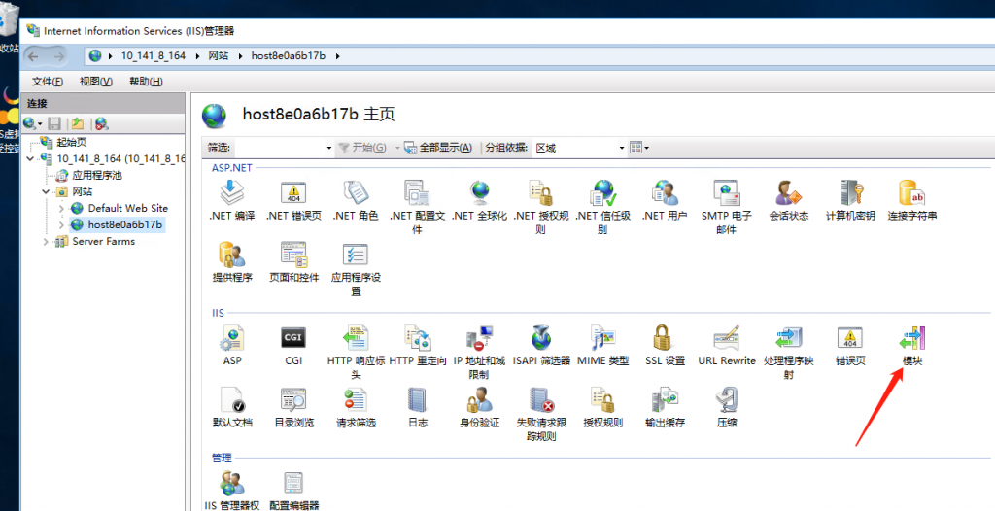The image size is (995, 511).
Task: Go back with the navigation arrow
Action: coord(34,56)
